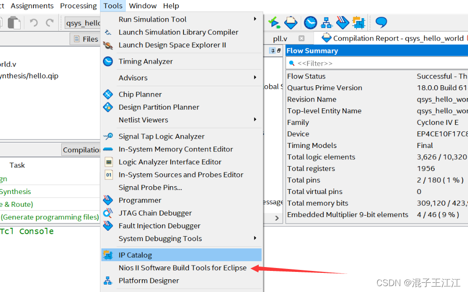Open the Assignments menu

(x=32, y=6)
